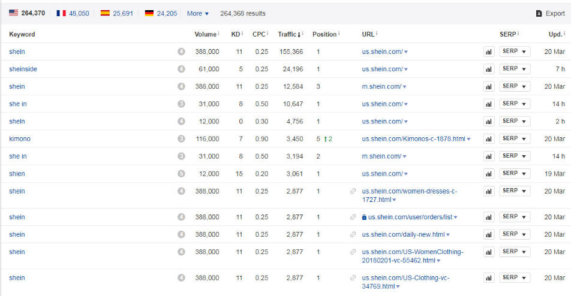Open the chart icon in the sheinside row
This screenshot has width=571, height=296.
pos(489,70)
